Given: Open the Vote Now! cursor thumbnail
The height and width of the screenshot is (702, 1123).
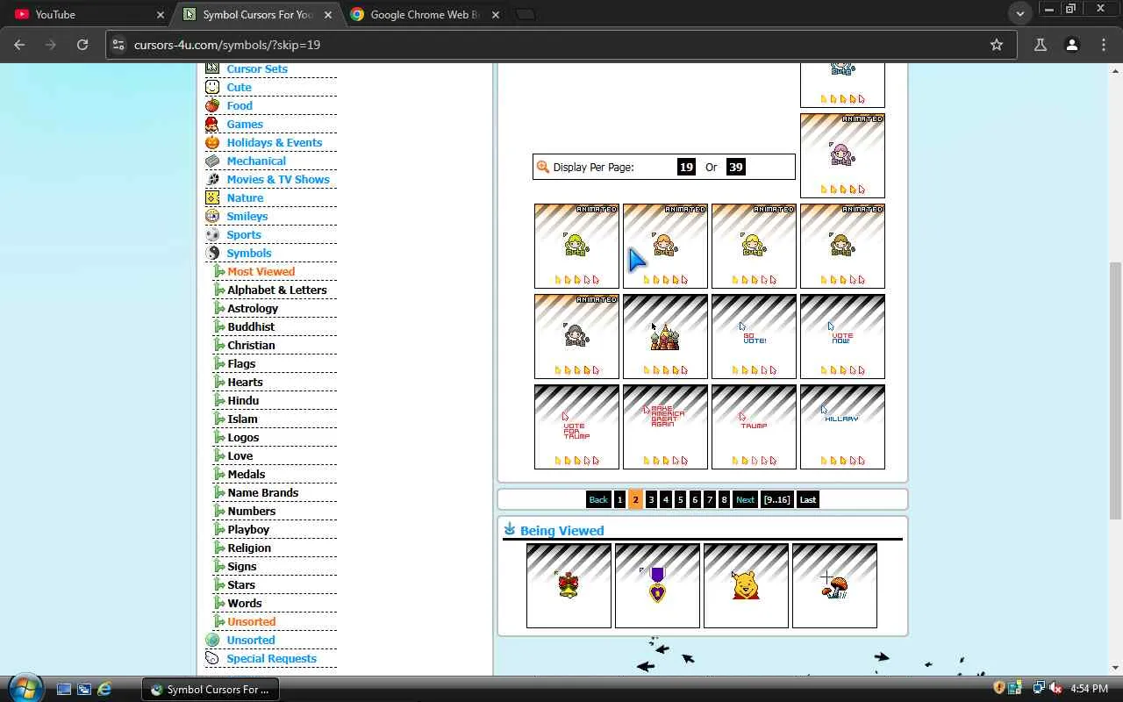Looking at the screenshot, I should point(842,336).
